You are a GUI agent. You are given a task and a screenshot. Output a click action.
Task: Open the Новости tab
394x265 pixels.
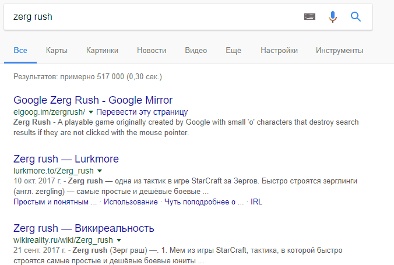152,51
